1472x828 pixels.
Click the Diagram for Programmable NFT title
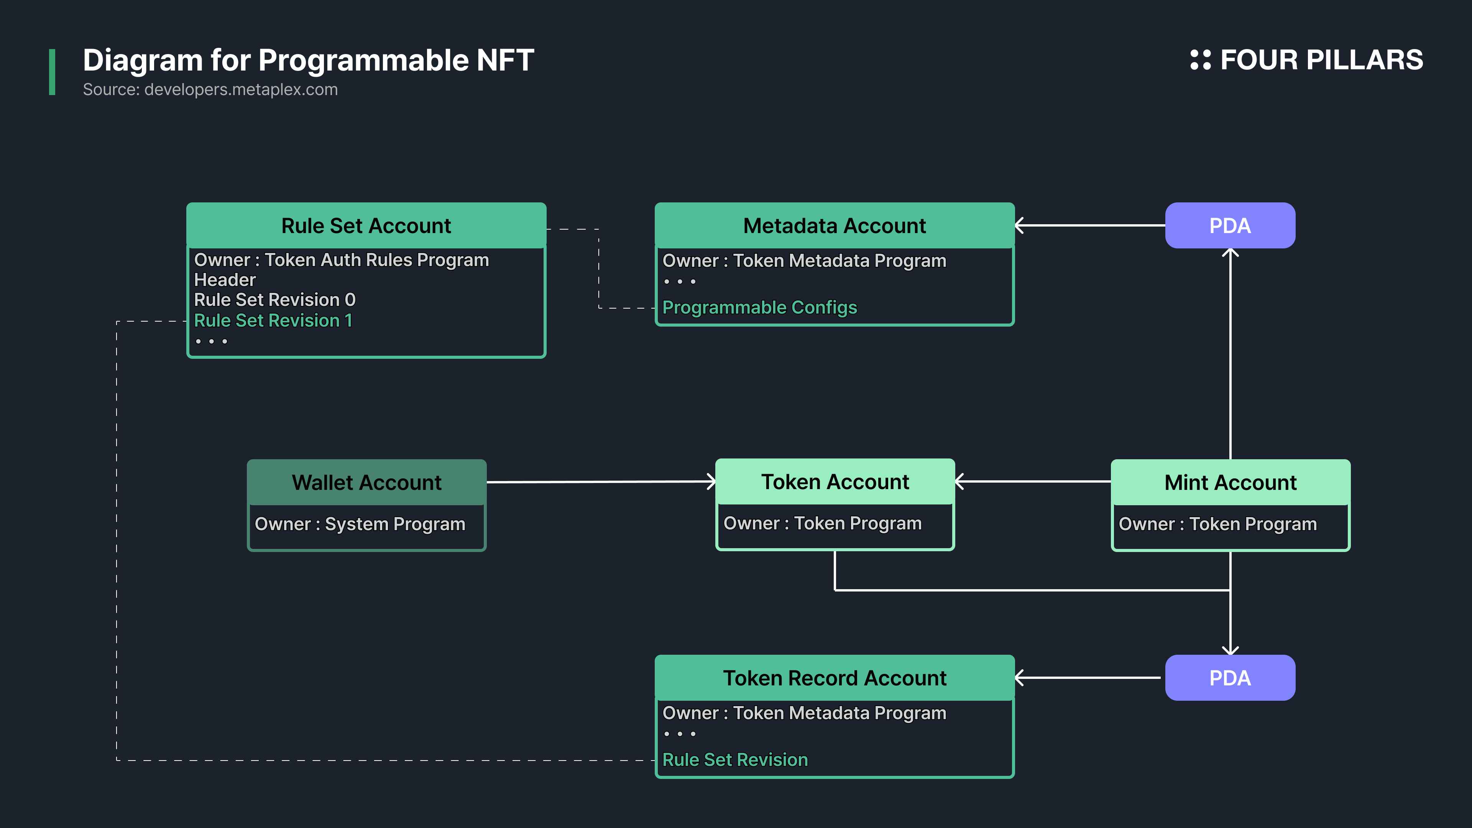click(308, 60)
